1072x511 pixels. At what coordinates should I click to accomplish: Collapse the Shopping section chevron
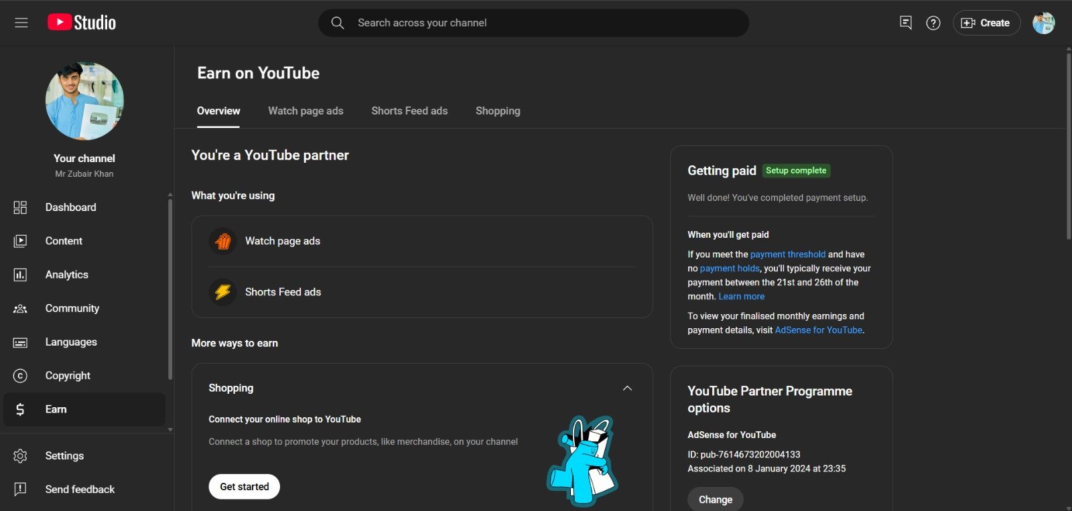[628, 388]
